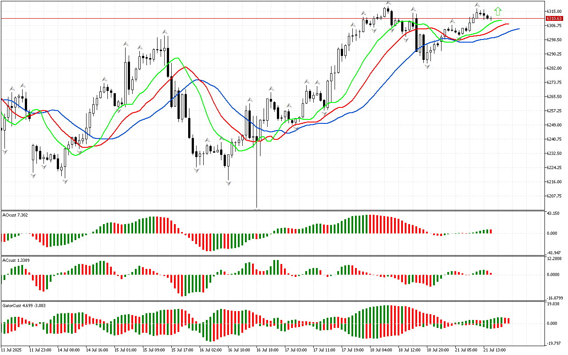Click the right end of the green Alligator line
This screenshot has height=355, width=568.
[x=501, y=20]
